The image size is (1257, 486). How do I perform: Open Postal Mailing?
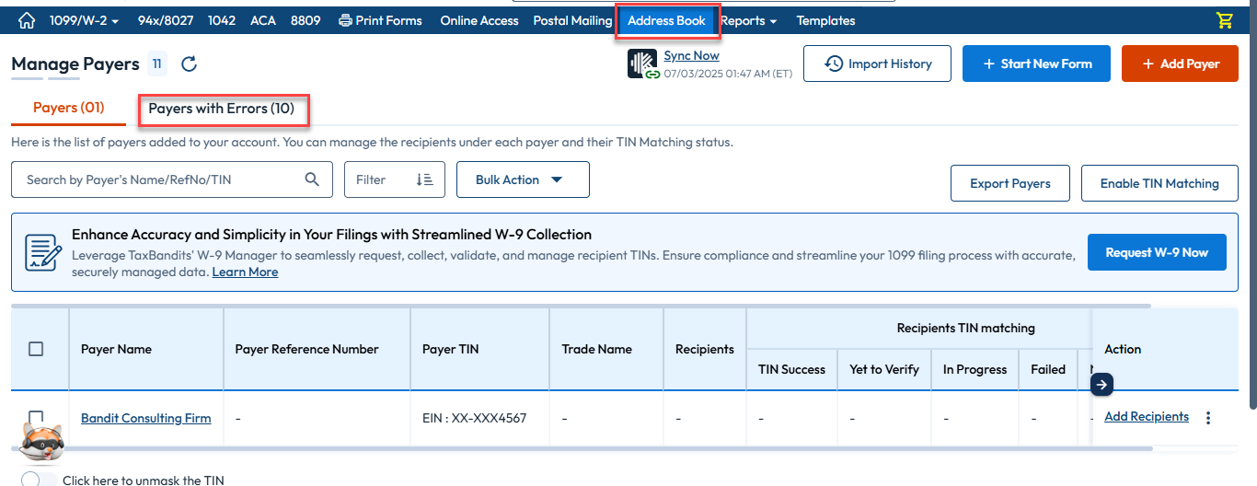click(572, 20)
